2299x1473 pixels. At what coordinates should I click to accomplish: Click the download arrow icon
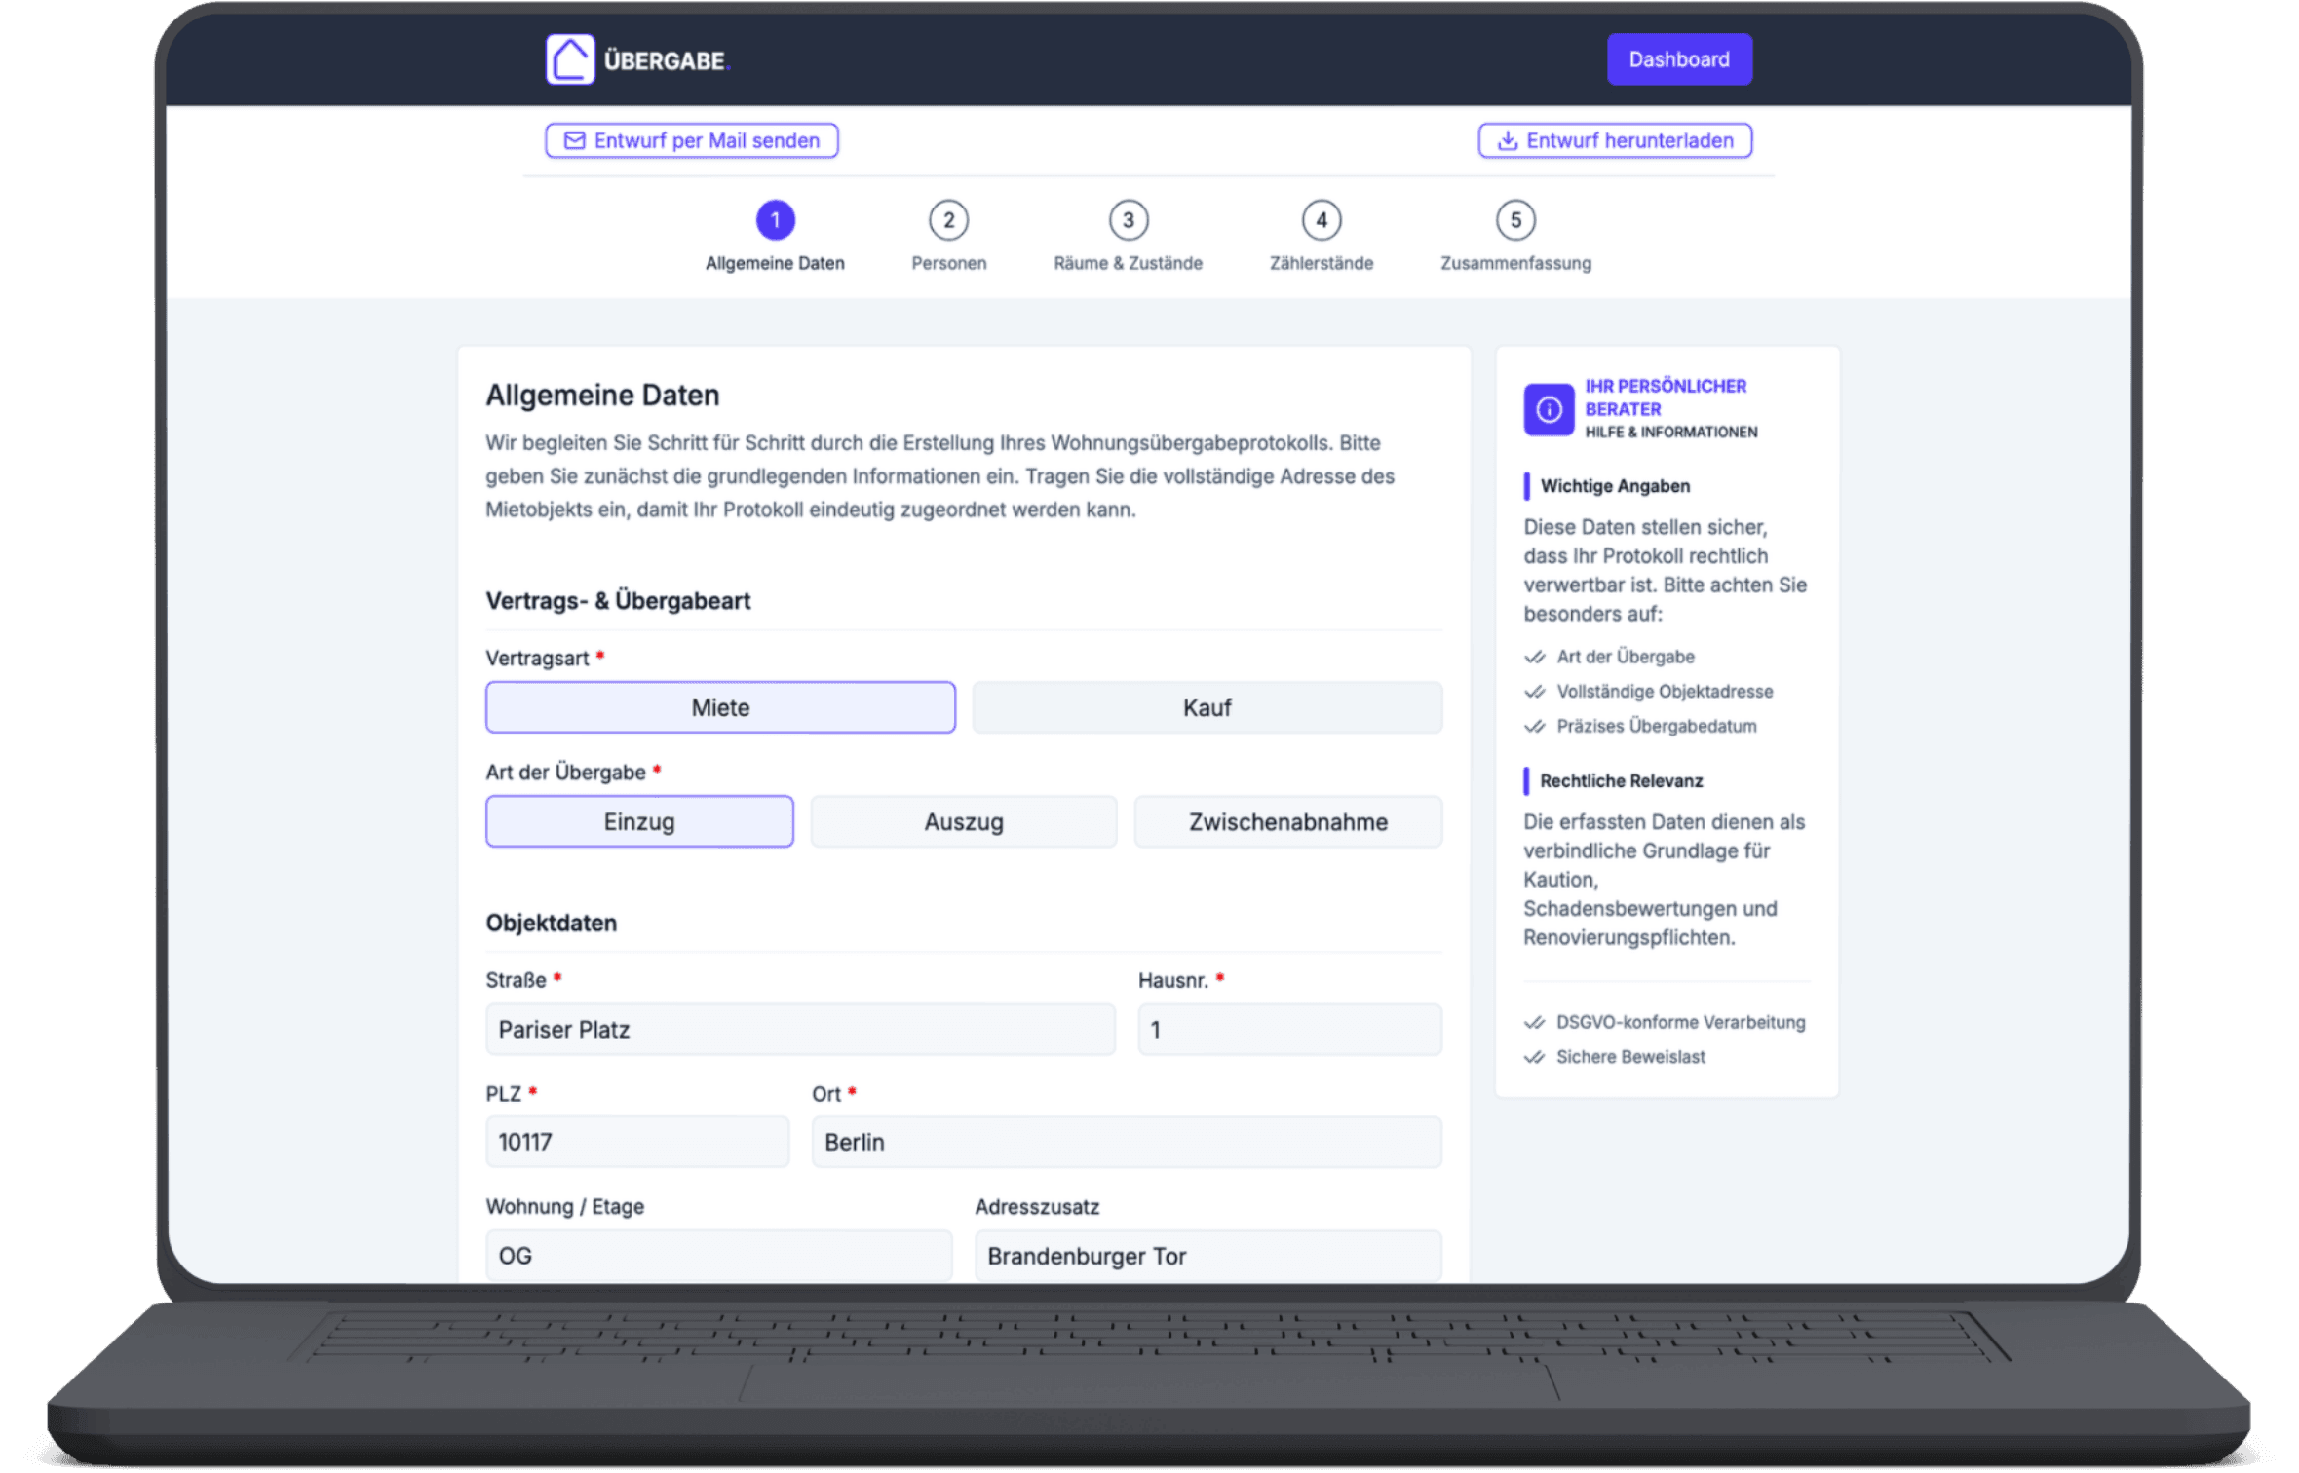(x=1507, y=140)
